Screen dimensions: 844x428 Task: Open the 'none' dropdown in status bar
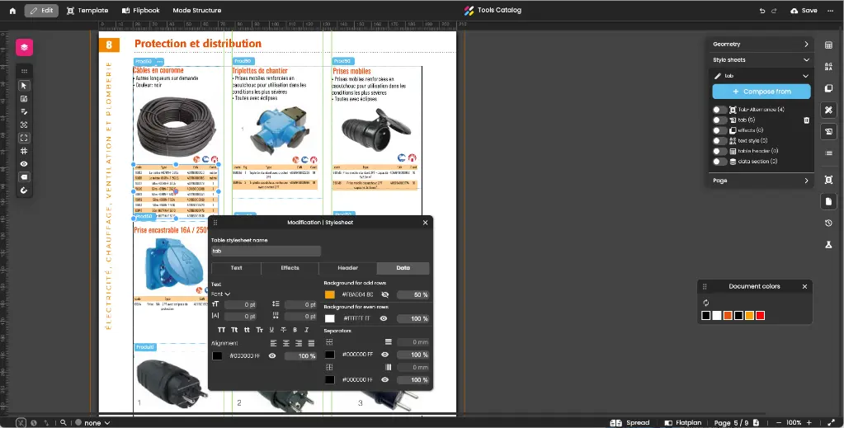[x=92, y=422]
